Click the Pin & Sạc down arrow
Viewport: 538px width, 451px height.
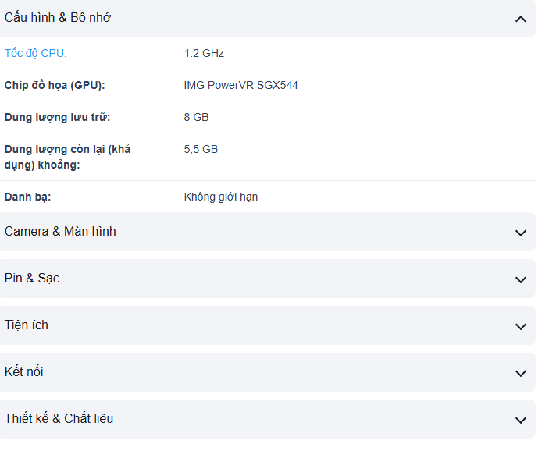click(521, 279)
